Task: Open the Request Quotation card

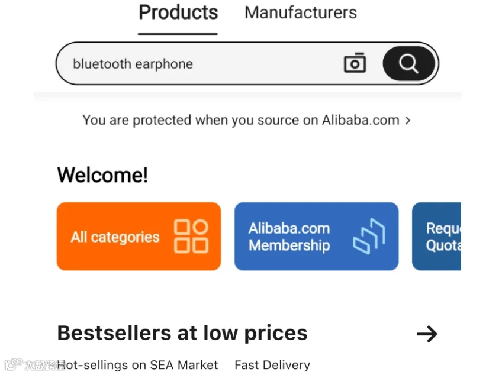Action: tap(436, 236)
